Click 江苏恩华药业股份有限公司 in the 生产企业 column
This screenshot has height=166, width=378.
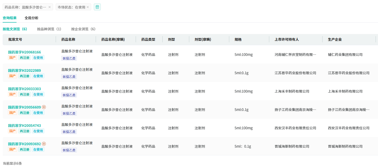click(x=349, y=73)
